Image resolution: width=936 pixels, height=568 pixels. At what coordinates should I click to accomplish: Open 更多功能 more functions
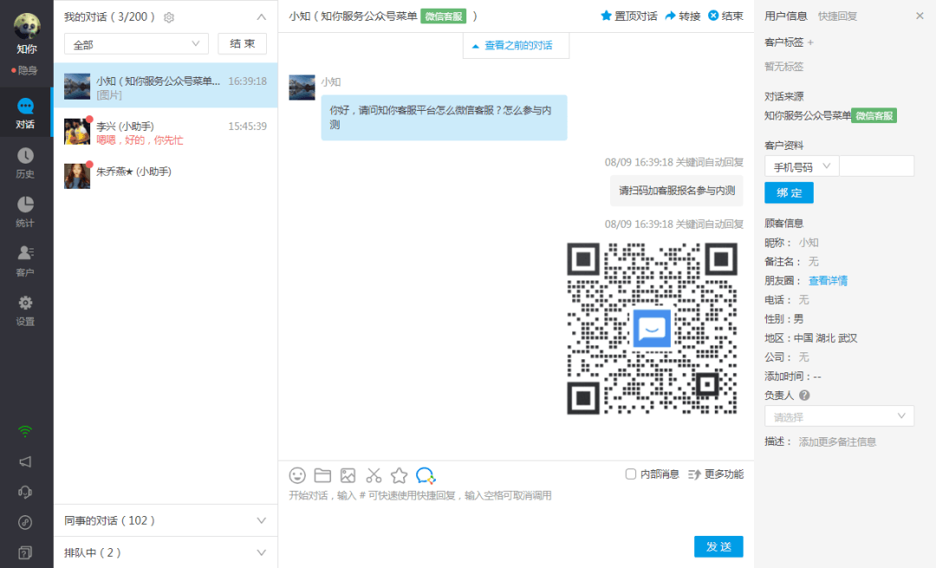(x=716, y=474)
